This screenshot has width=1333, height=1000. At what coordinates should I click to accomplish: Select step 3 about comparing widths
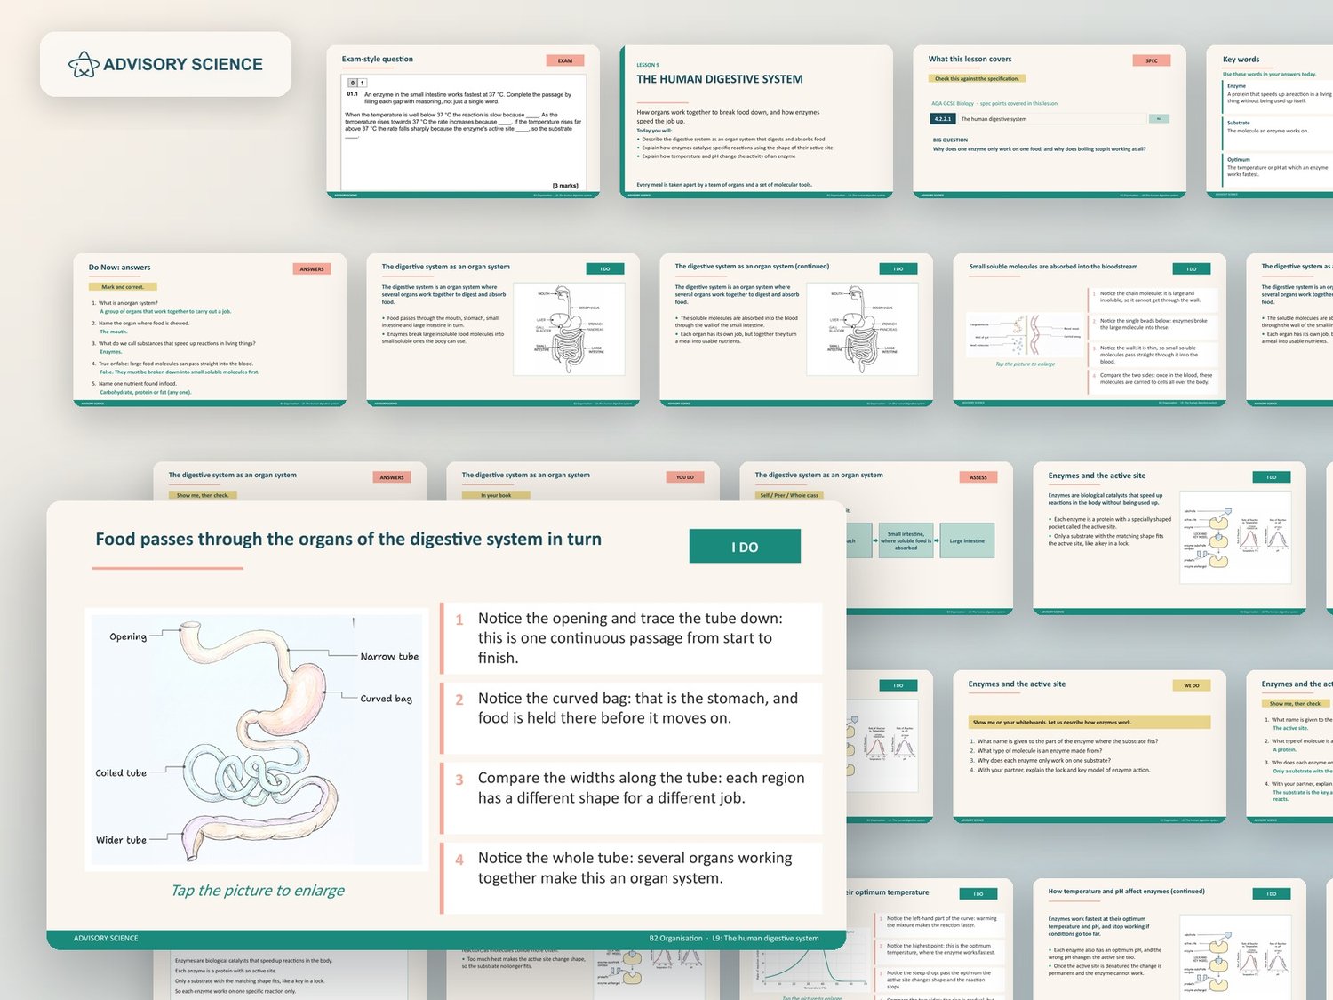(632, 798)
